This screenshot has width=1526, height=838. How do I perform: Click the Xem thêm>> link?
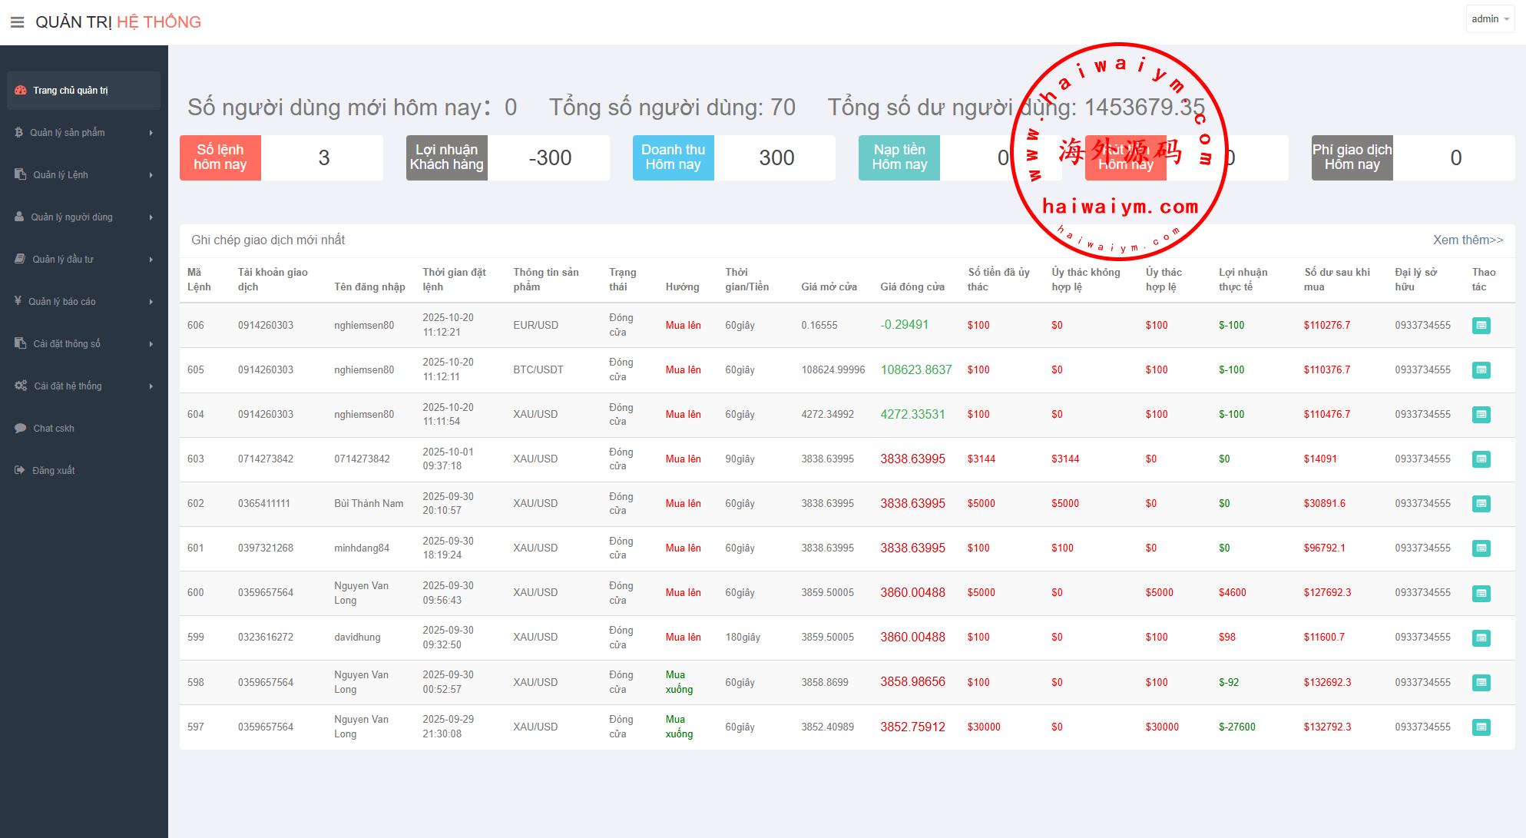pyautogui.click(x=1468, y=240)
